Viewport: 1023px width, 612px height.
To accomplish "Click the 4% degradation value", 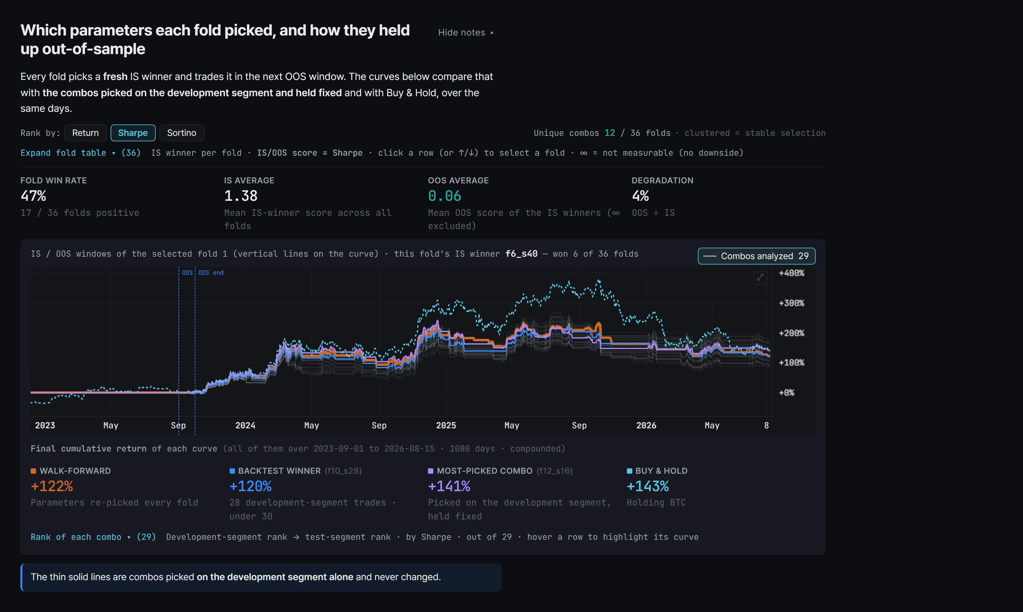I will (640, 196).
